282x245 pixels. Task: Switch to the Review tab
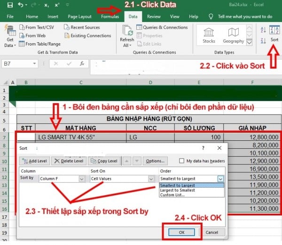point(154,16)
